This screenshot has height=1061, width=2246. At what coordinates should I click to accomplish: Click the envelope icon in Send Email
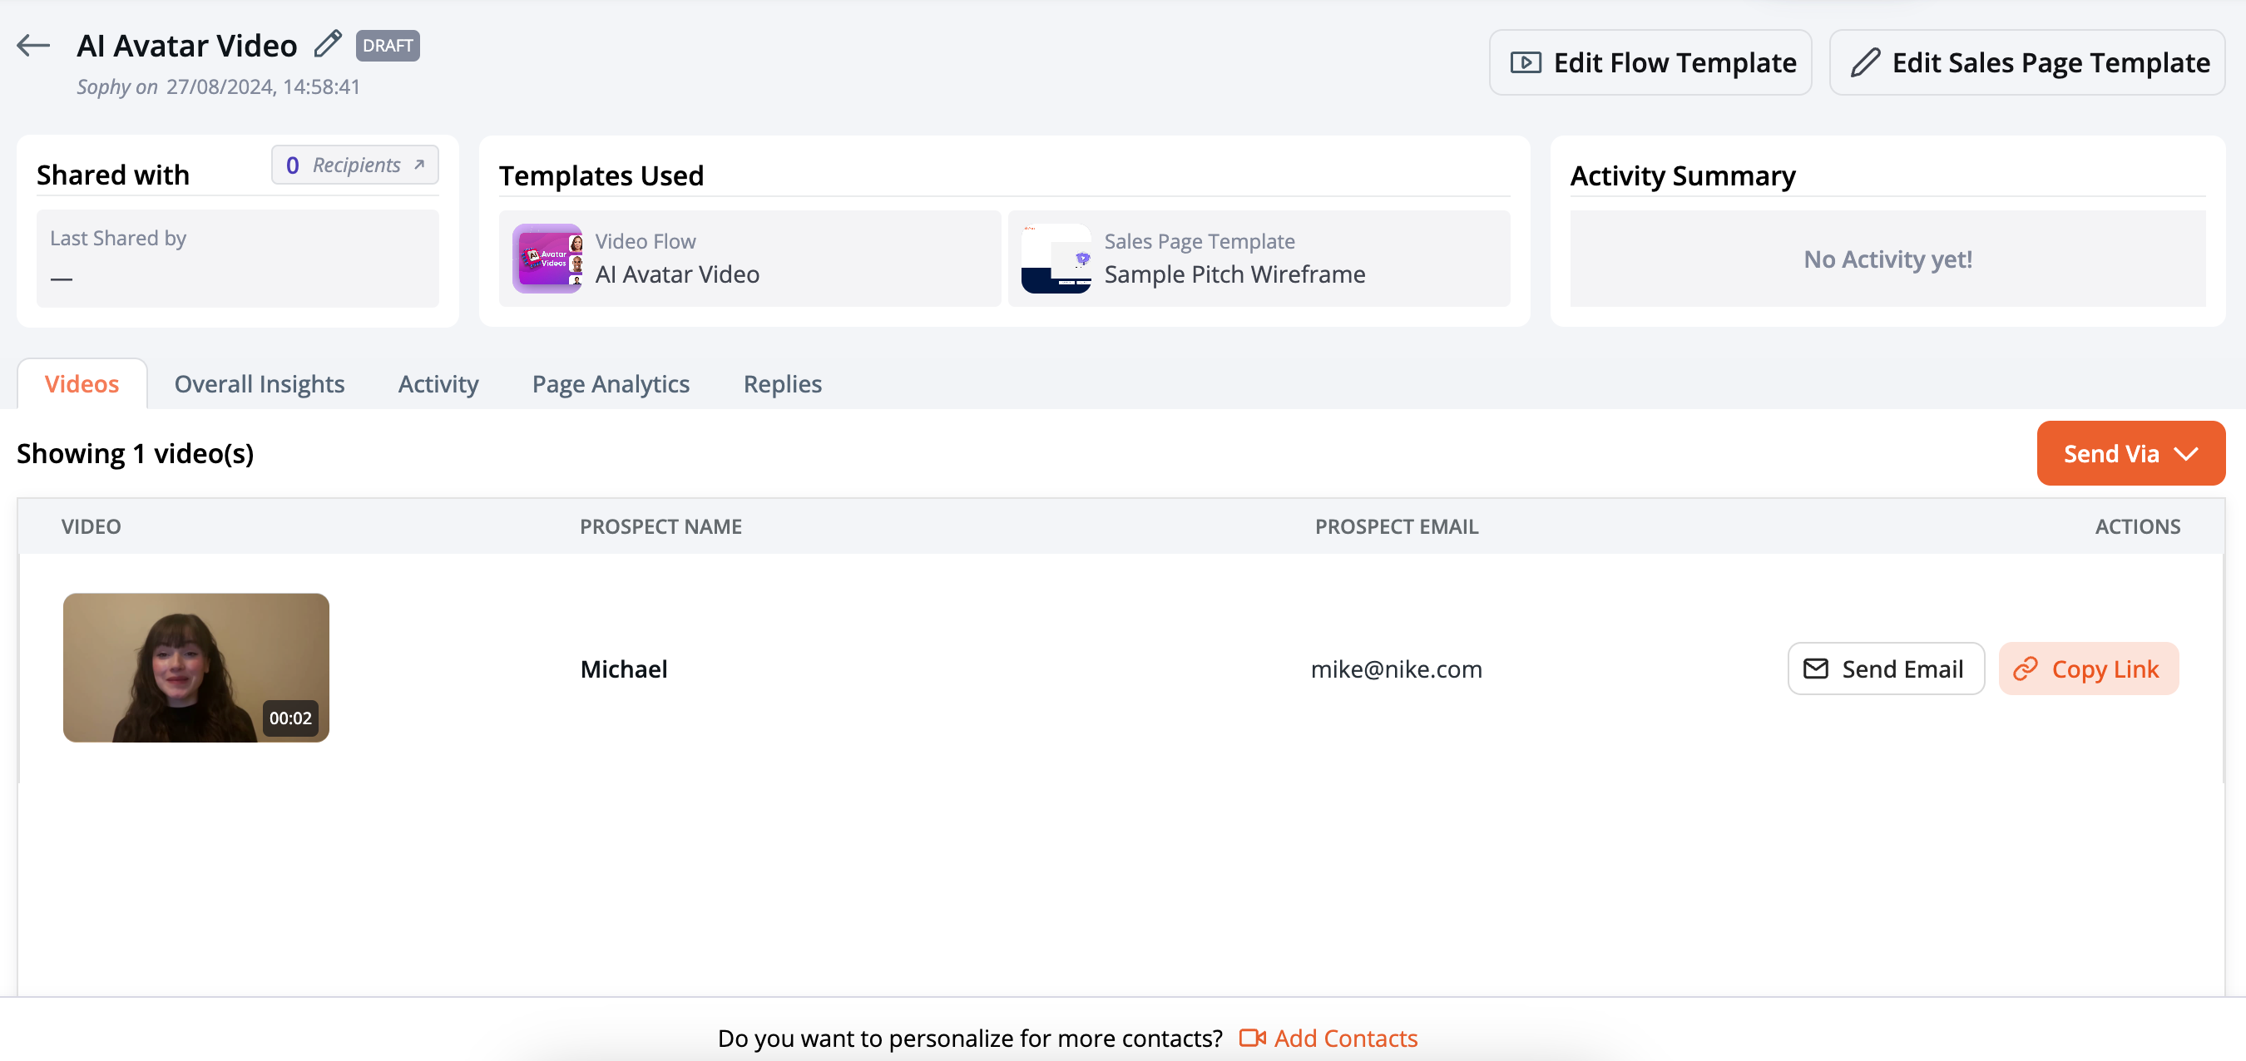[x=1815, y=669]
